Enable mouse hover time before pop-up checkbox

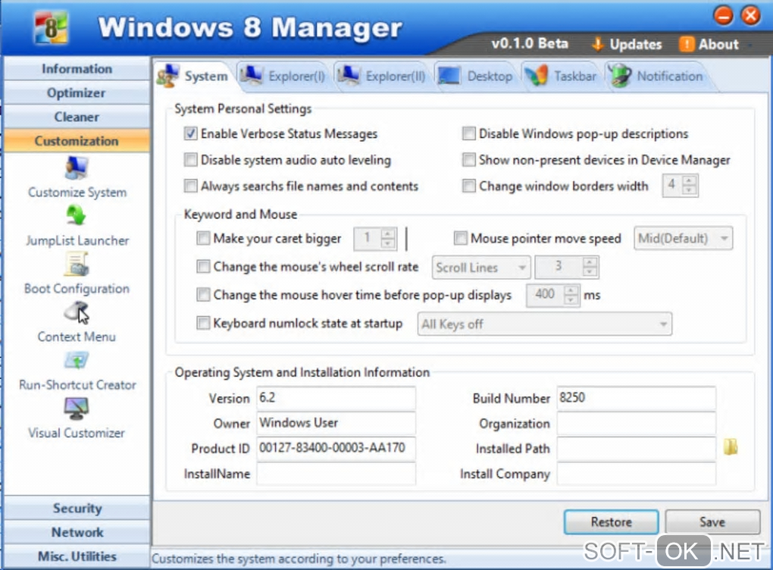(202, 295)
